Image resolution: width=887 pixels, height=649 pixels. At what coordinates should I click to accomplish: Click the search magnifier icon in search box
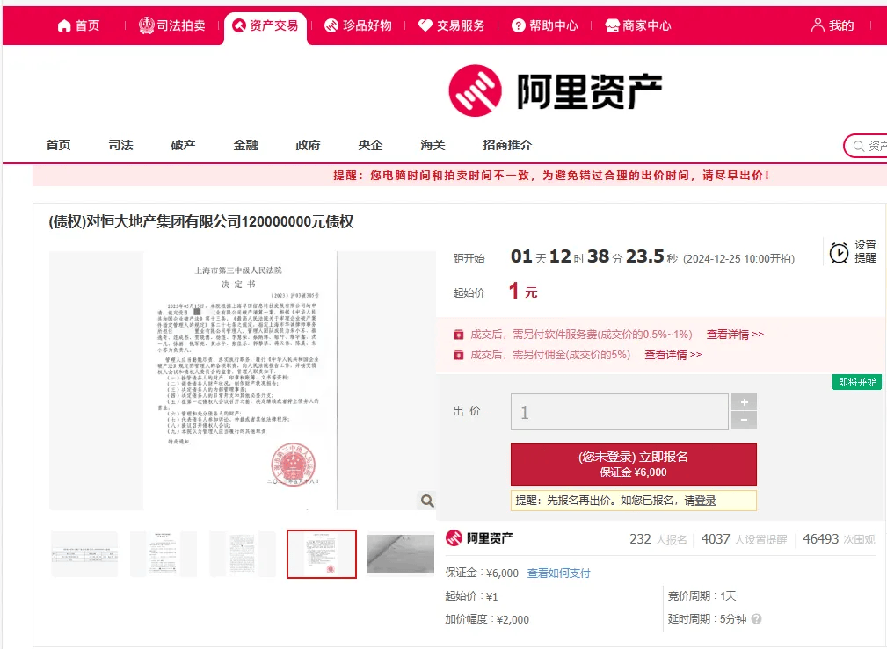(x=858, y=146)
